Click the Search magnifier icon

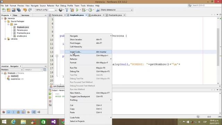(x=190, y=6)
